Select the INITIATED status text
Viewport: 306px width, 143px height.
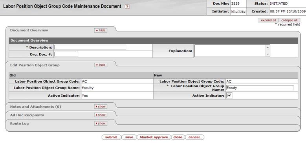[x=279, y=4]
